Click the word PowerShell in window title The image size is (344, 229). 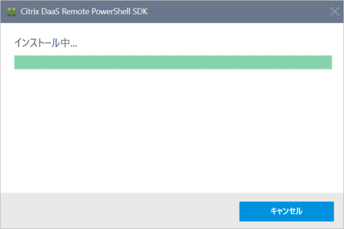111,12
